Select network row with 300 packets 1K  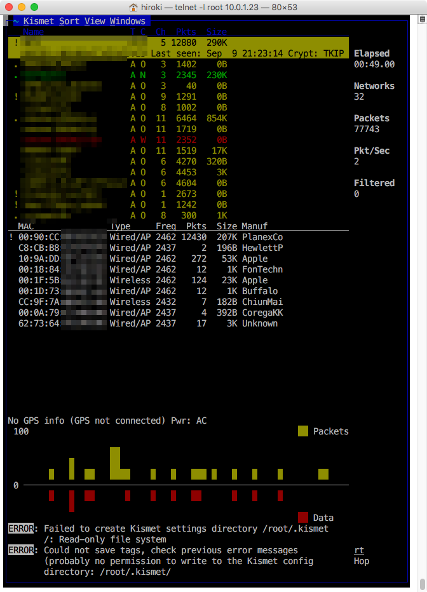click(x=178, y=215)
